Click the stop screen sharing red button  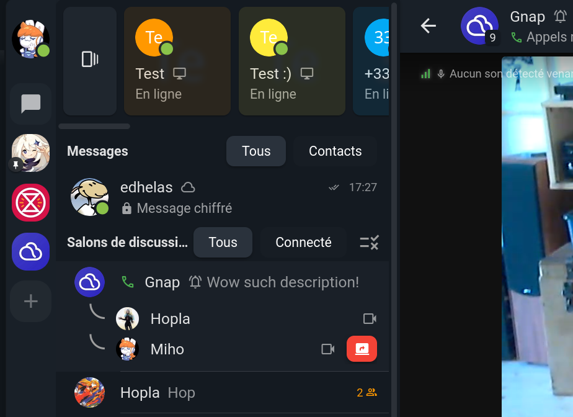click(x=362, y=349)
